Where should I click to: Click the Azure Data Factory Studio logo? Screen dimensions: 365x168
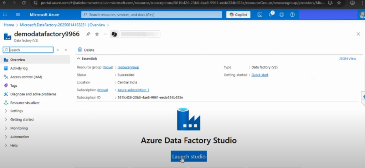tap(189, 119)
